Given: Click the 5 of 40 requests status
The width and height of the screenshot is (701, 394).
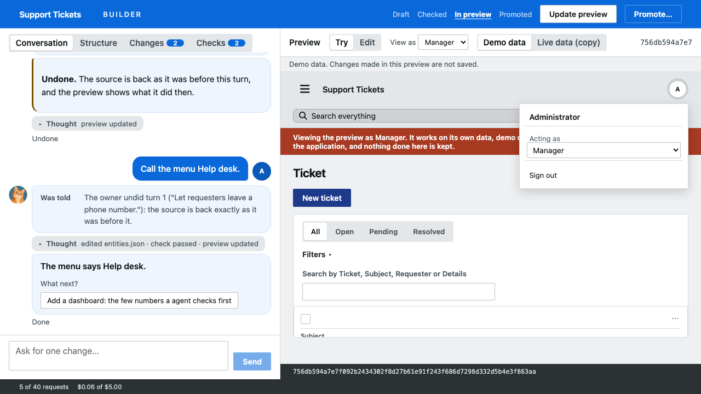Looking at the screenshot, I should 44,387.
